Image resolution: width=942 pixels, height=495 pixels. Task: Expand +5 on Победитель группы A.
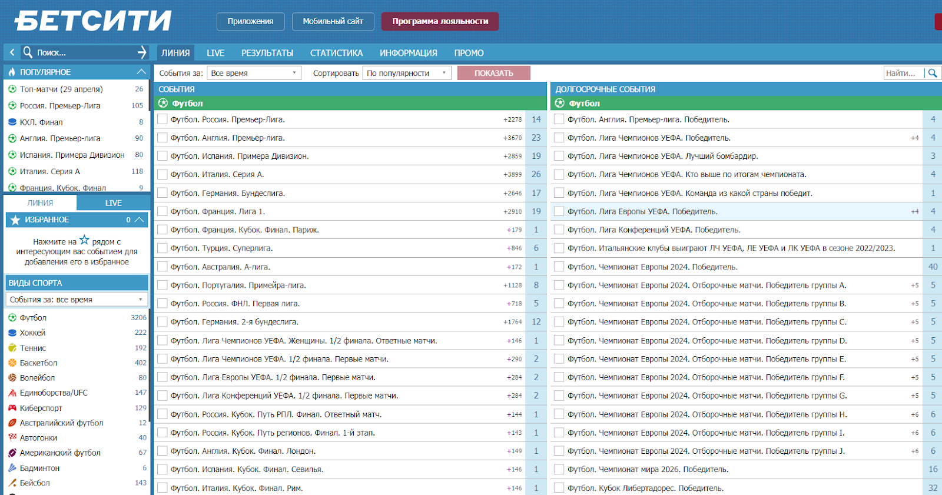click(x=915, y=285)
